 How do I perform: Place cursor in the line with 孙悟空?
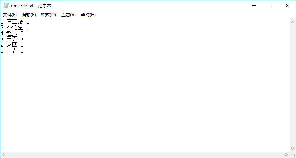[15, 28]
